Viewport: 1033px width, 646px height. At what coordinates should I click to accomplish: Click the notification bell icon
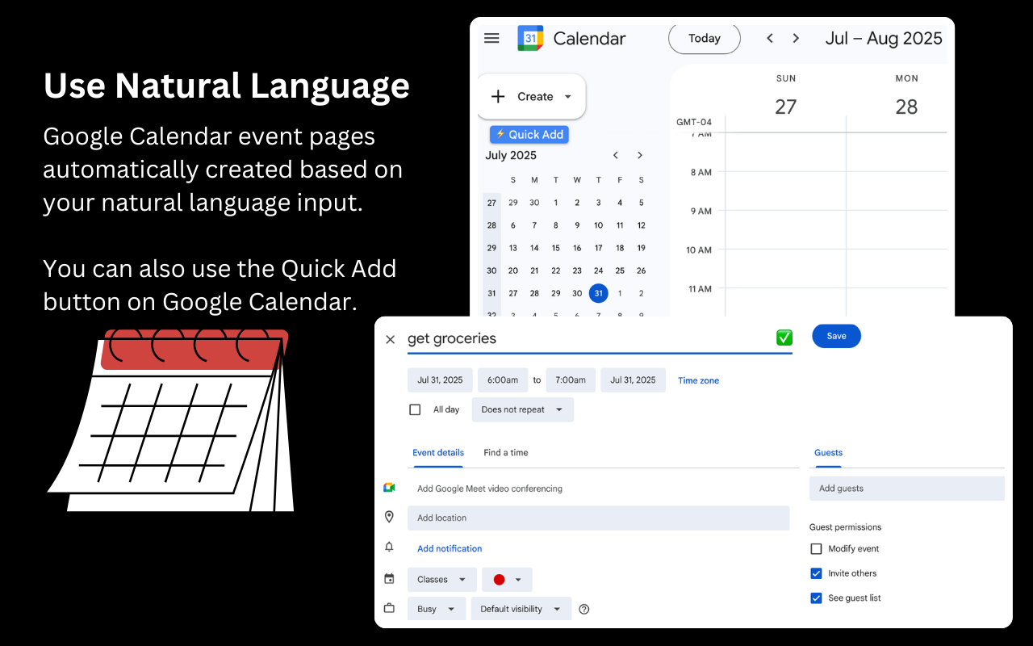(x=389, y=547)
